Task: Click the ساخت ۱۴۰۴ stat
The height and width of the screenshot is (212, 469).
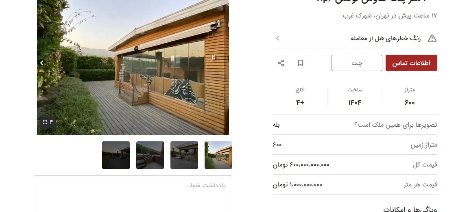Action: [x=355, y=96]
